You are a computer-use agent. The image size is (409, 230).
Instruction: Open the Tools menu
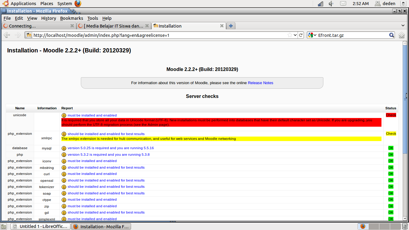[x=93, y=18]
